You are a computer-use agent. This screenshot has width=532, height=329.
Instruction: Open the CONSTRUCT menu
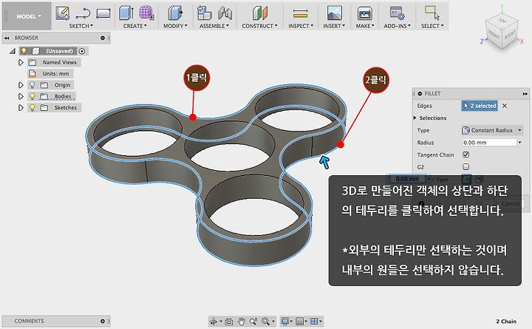click(x=259, y=26)
